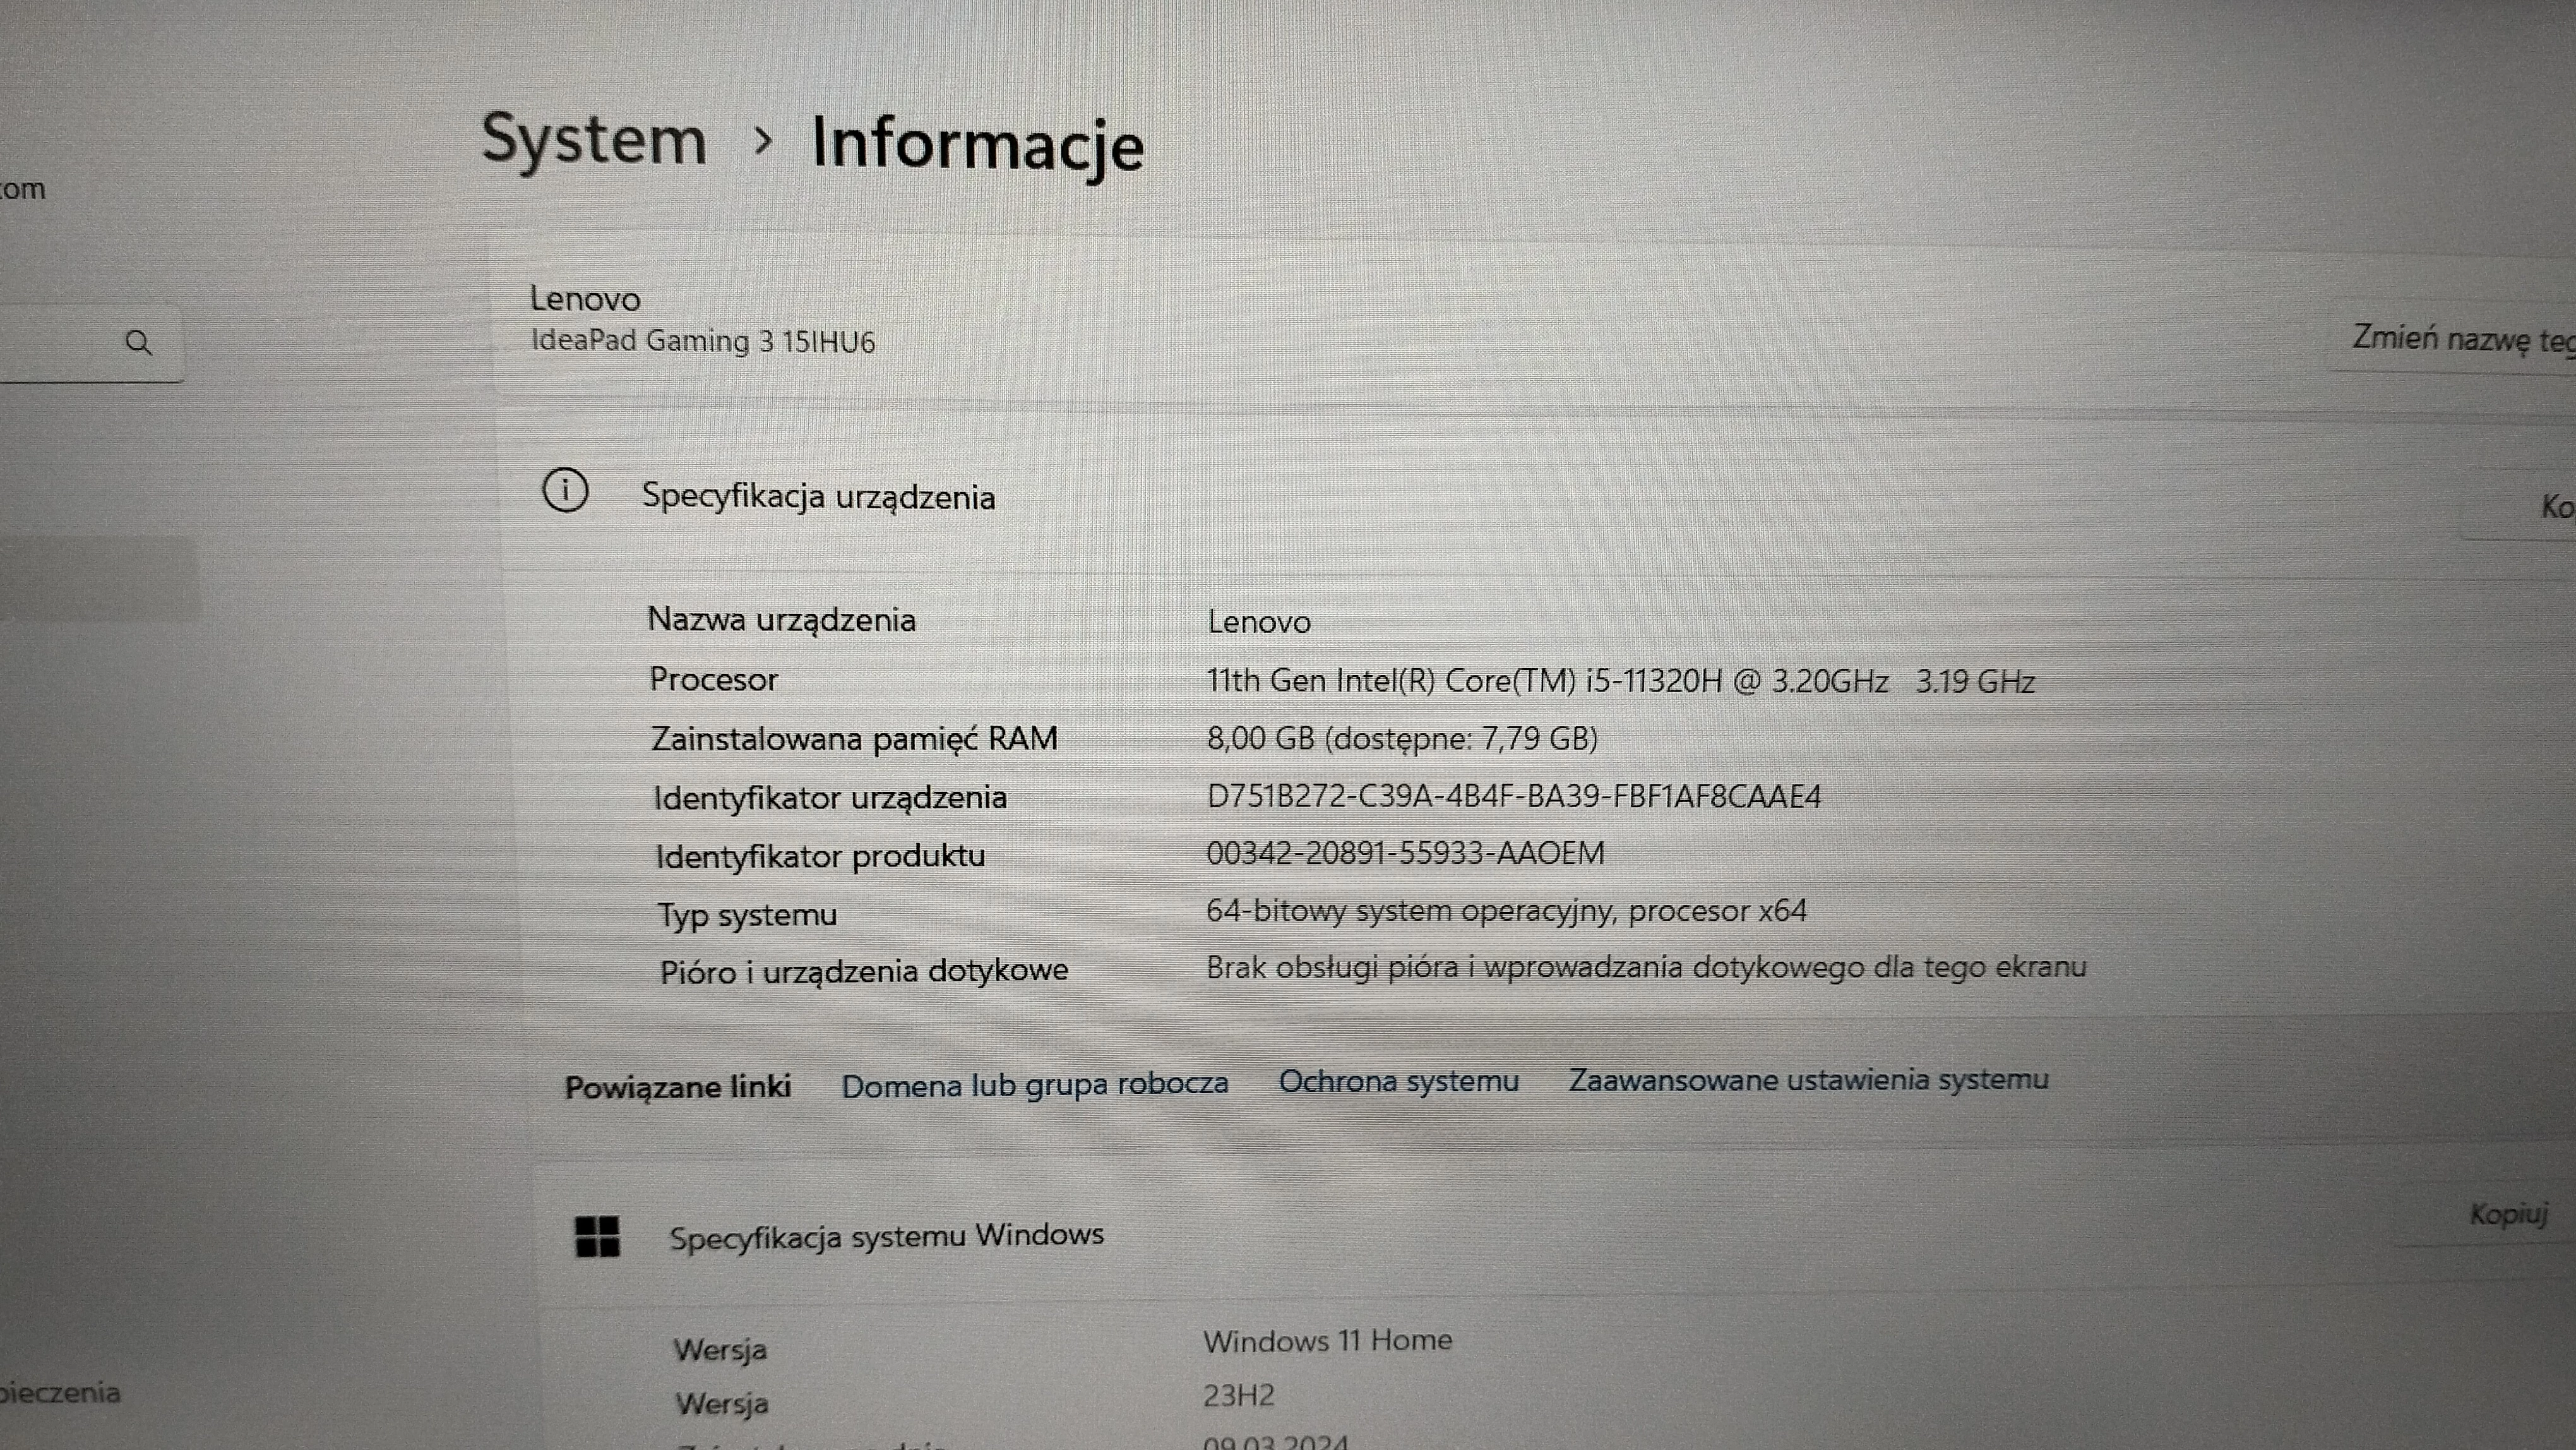This screenshot has width=2576, height=1450.
Task: Select product ID 00342-20891-55933-AAOEM
Action: pyautogui.click(x=1405, y=853)
